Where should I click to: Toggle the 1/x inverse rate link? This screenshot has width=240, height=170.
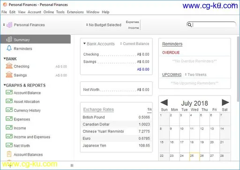point(150,110)
